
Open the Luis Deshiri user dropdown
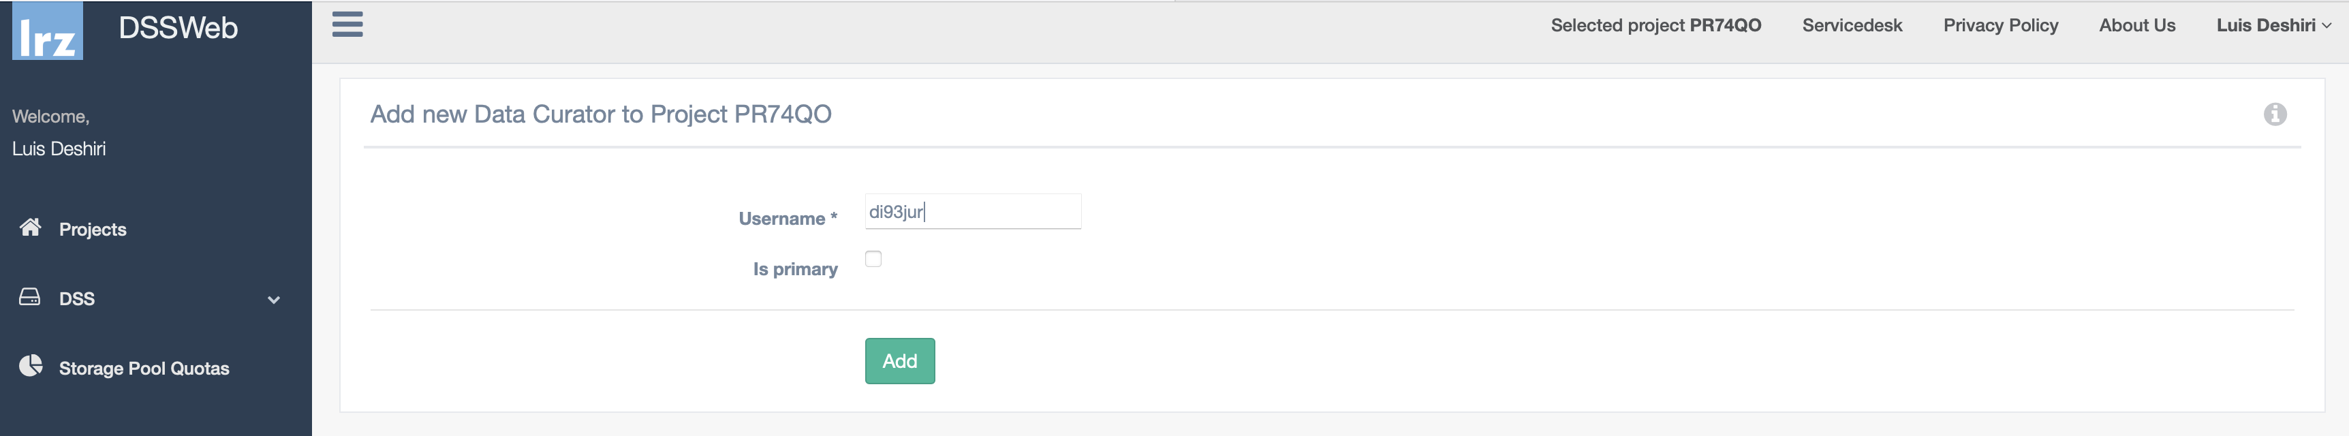click(x=2274, y=25)
